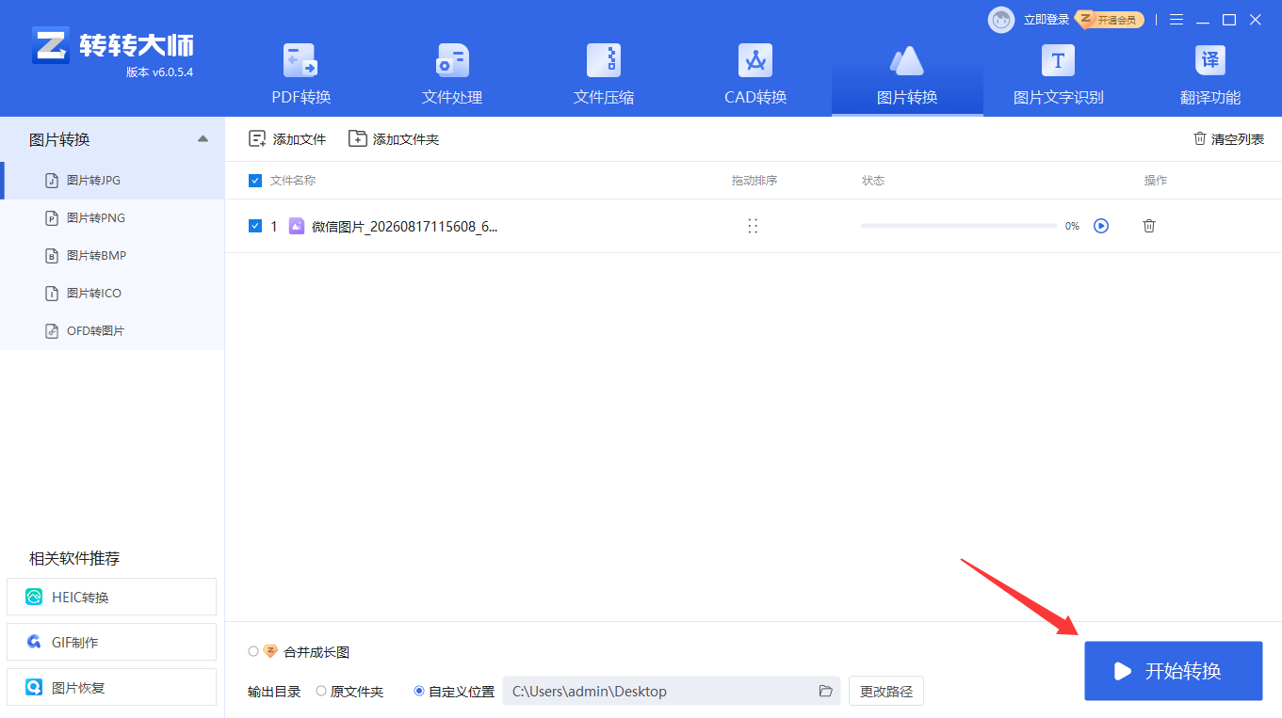Go to the 文件压缩 tab

pos(604,75)
